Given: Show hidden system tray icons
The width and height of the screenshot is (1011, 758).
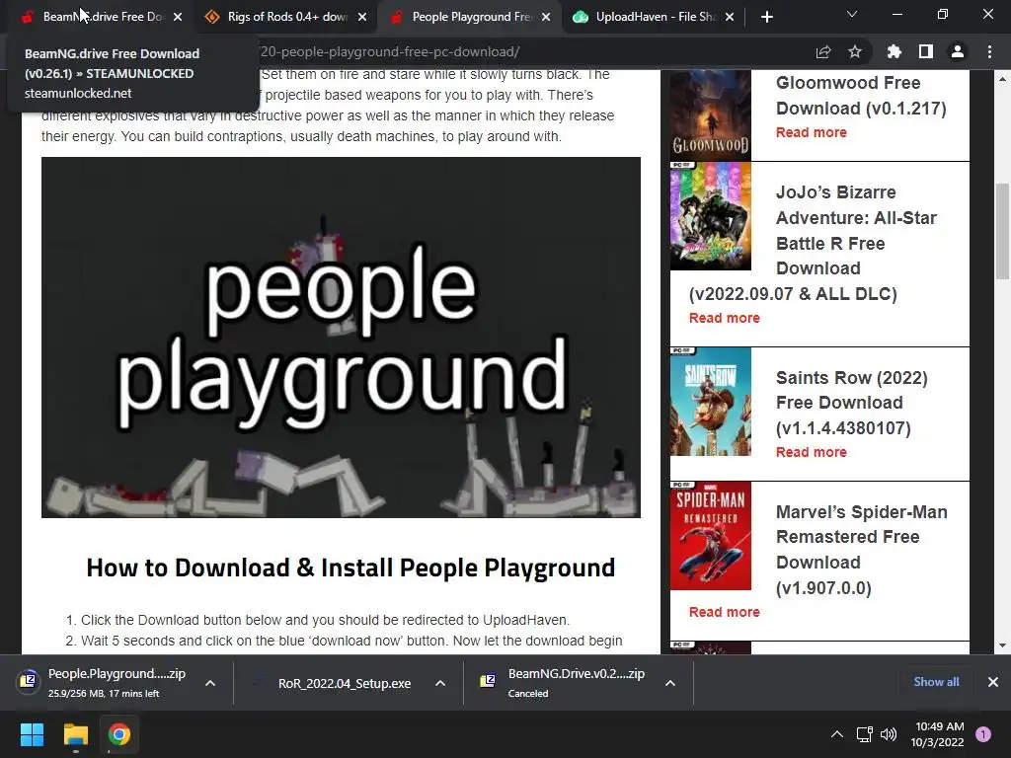Looking at the screenshot, I should coord(837,734).
